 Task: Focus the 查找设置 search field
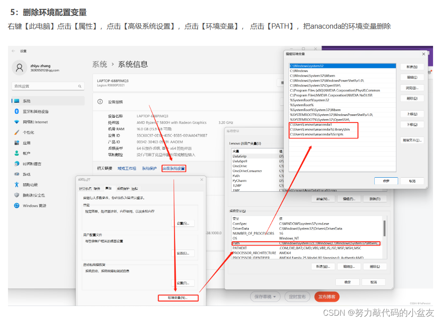pyautogui.click(x=48, y=86)
